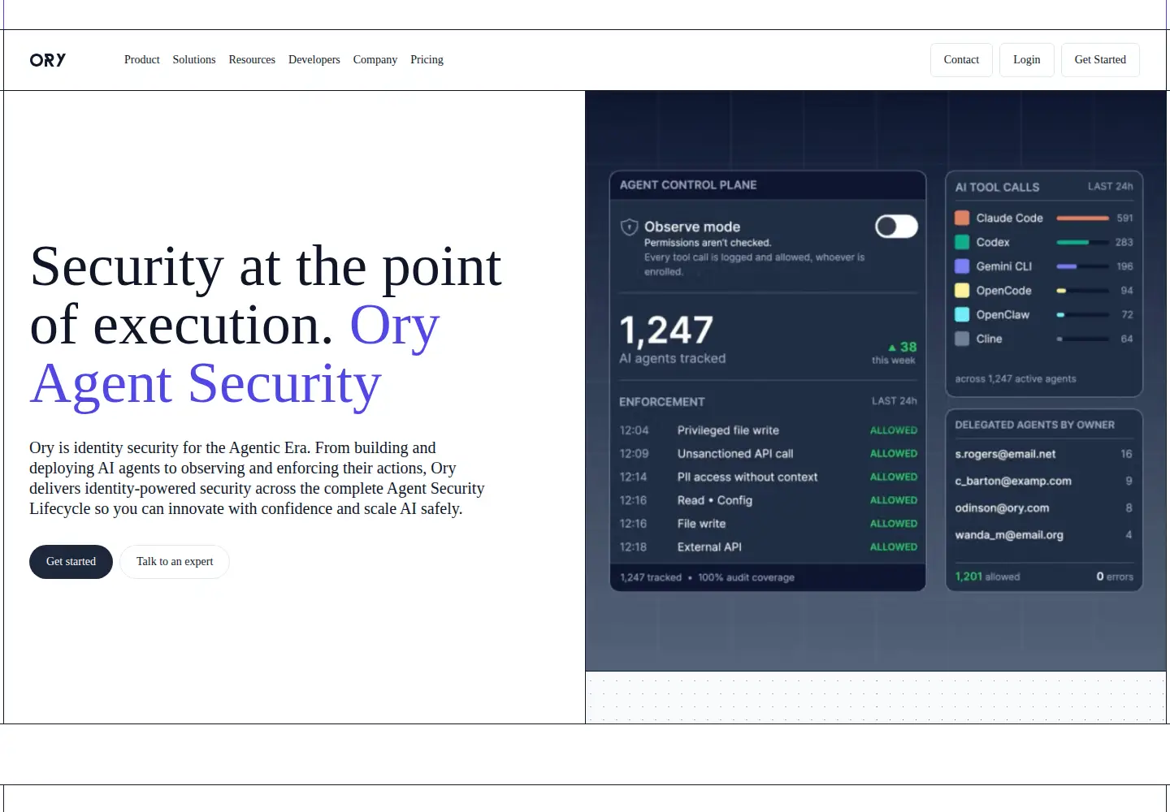This screenshot has height=812, width=1170.
Task: Click the gray Cline swatch
Action: [x=962, y=339]
